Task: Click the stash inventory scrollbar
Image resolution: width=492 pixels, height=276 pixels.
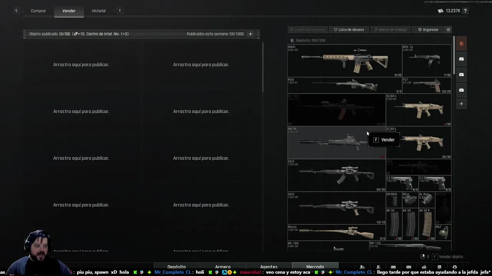Action: click(454, 56)
